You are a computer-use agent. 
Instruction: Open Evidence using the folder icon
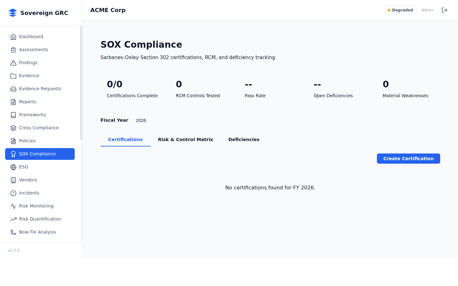pos(13,76)
